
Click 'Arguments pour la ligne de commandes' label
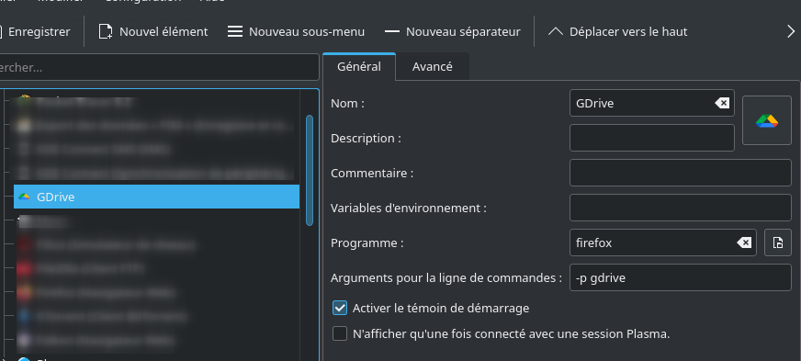click(446, 278)
